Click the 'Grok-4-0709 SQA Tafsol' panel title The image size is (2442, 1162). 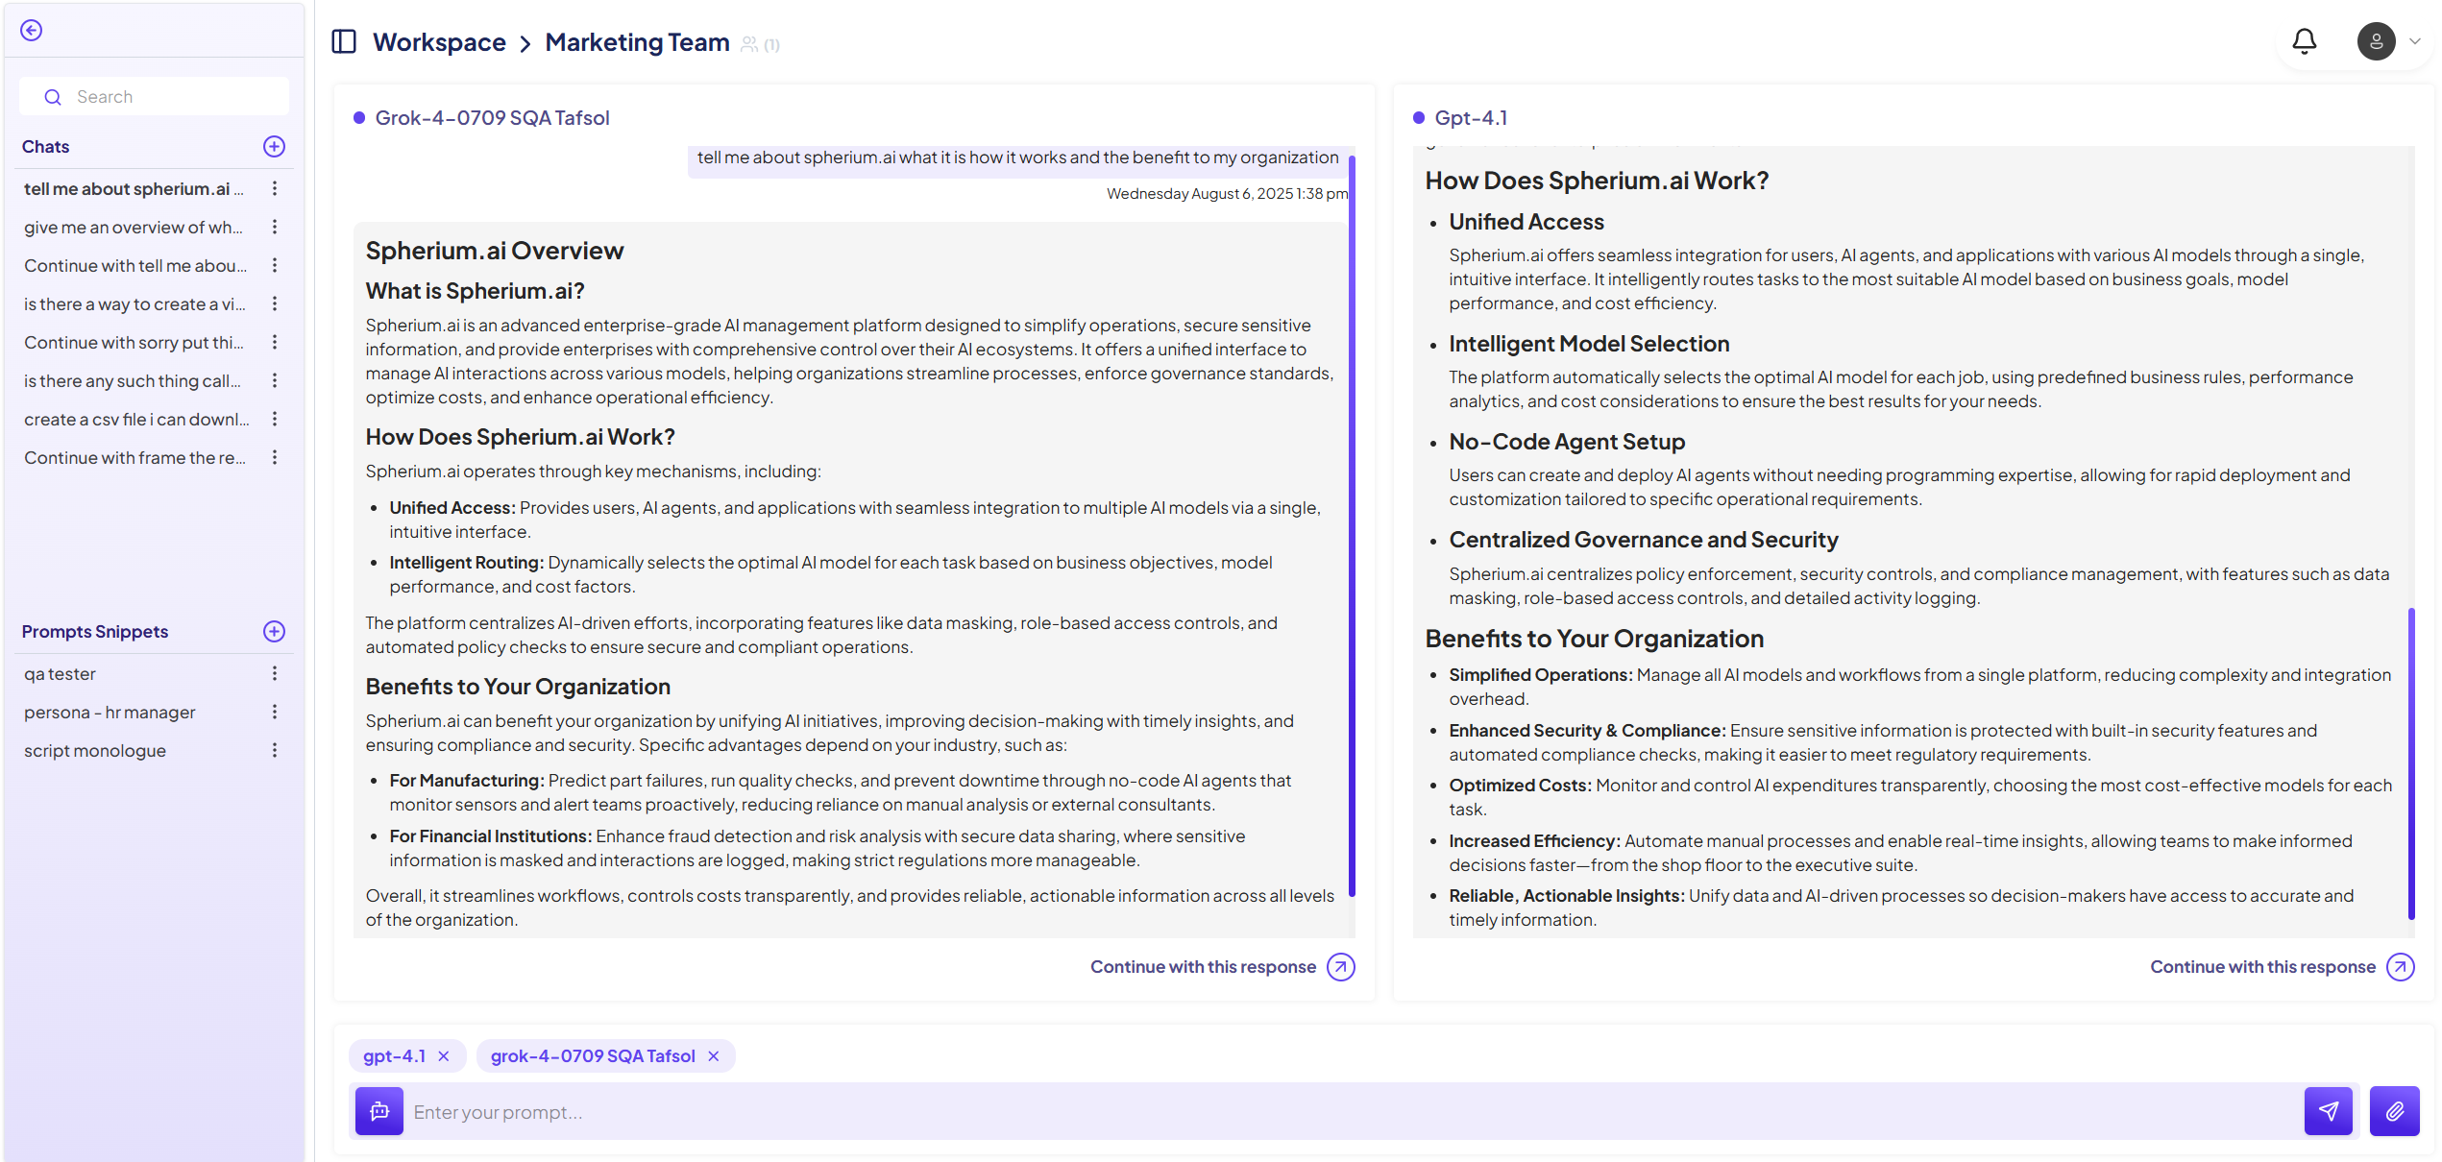click(492, 118)
